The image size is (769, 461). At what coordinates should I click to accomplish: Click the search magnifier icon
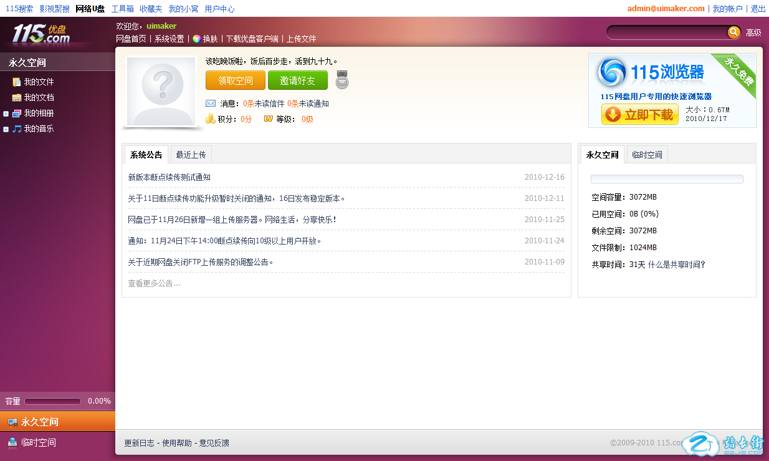tap(733, 32)
